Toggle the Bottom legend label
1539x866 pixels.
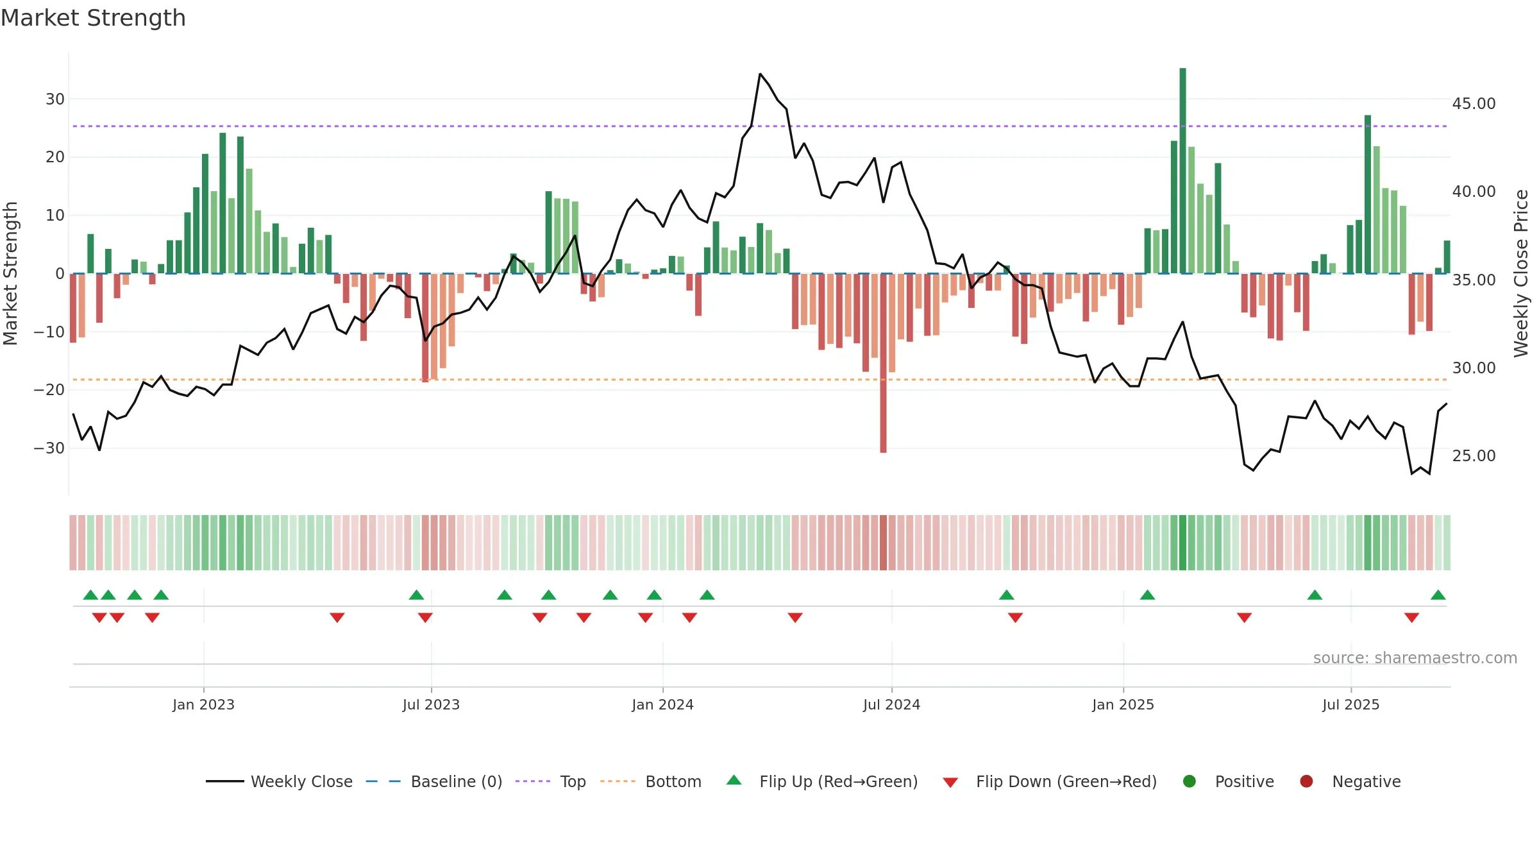673,782
